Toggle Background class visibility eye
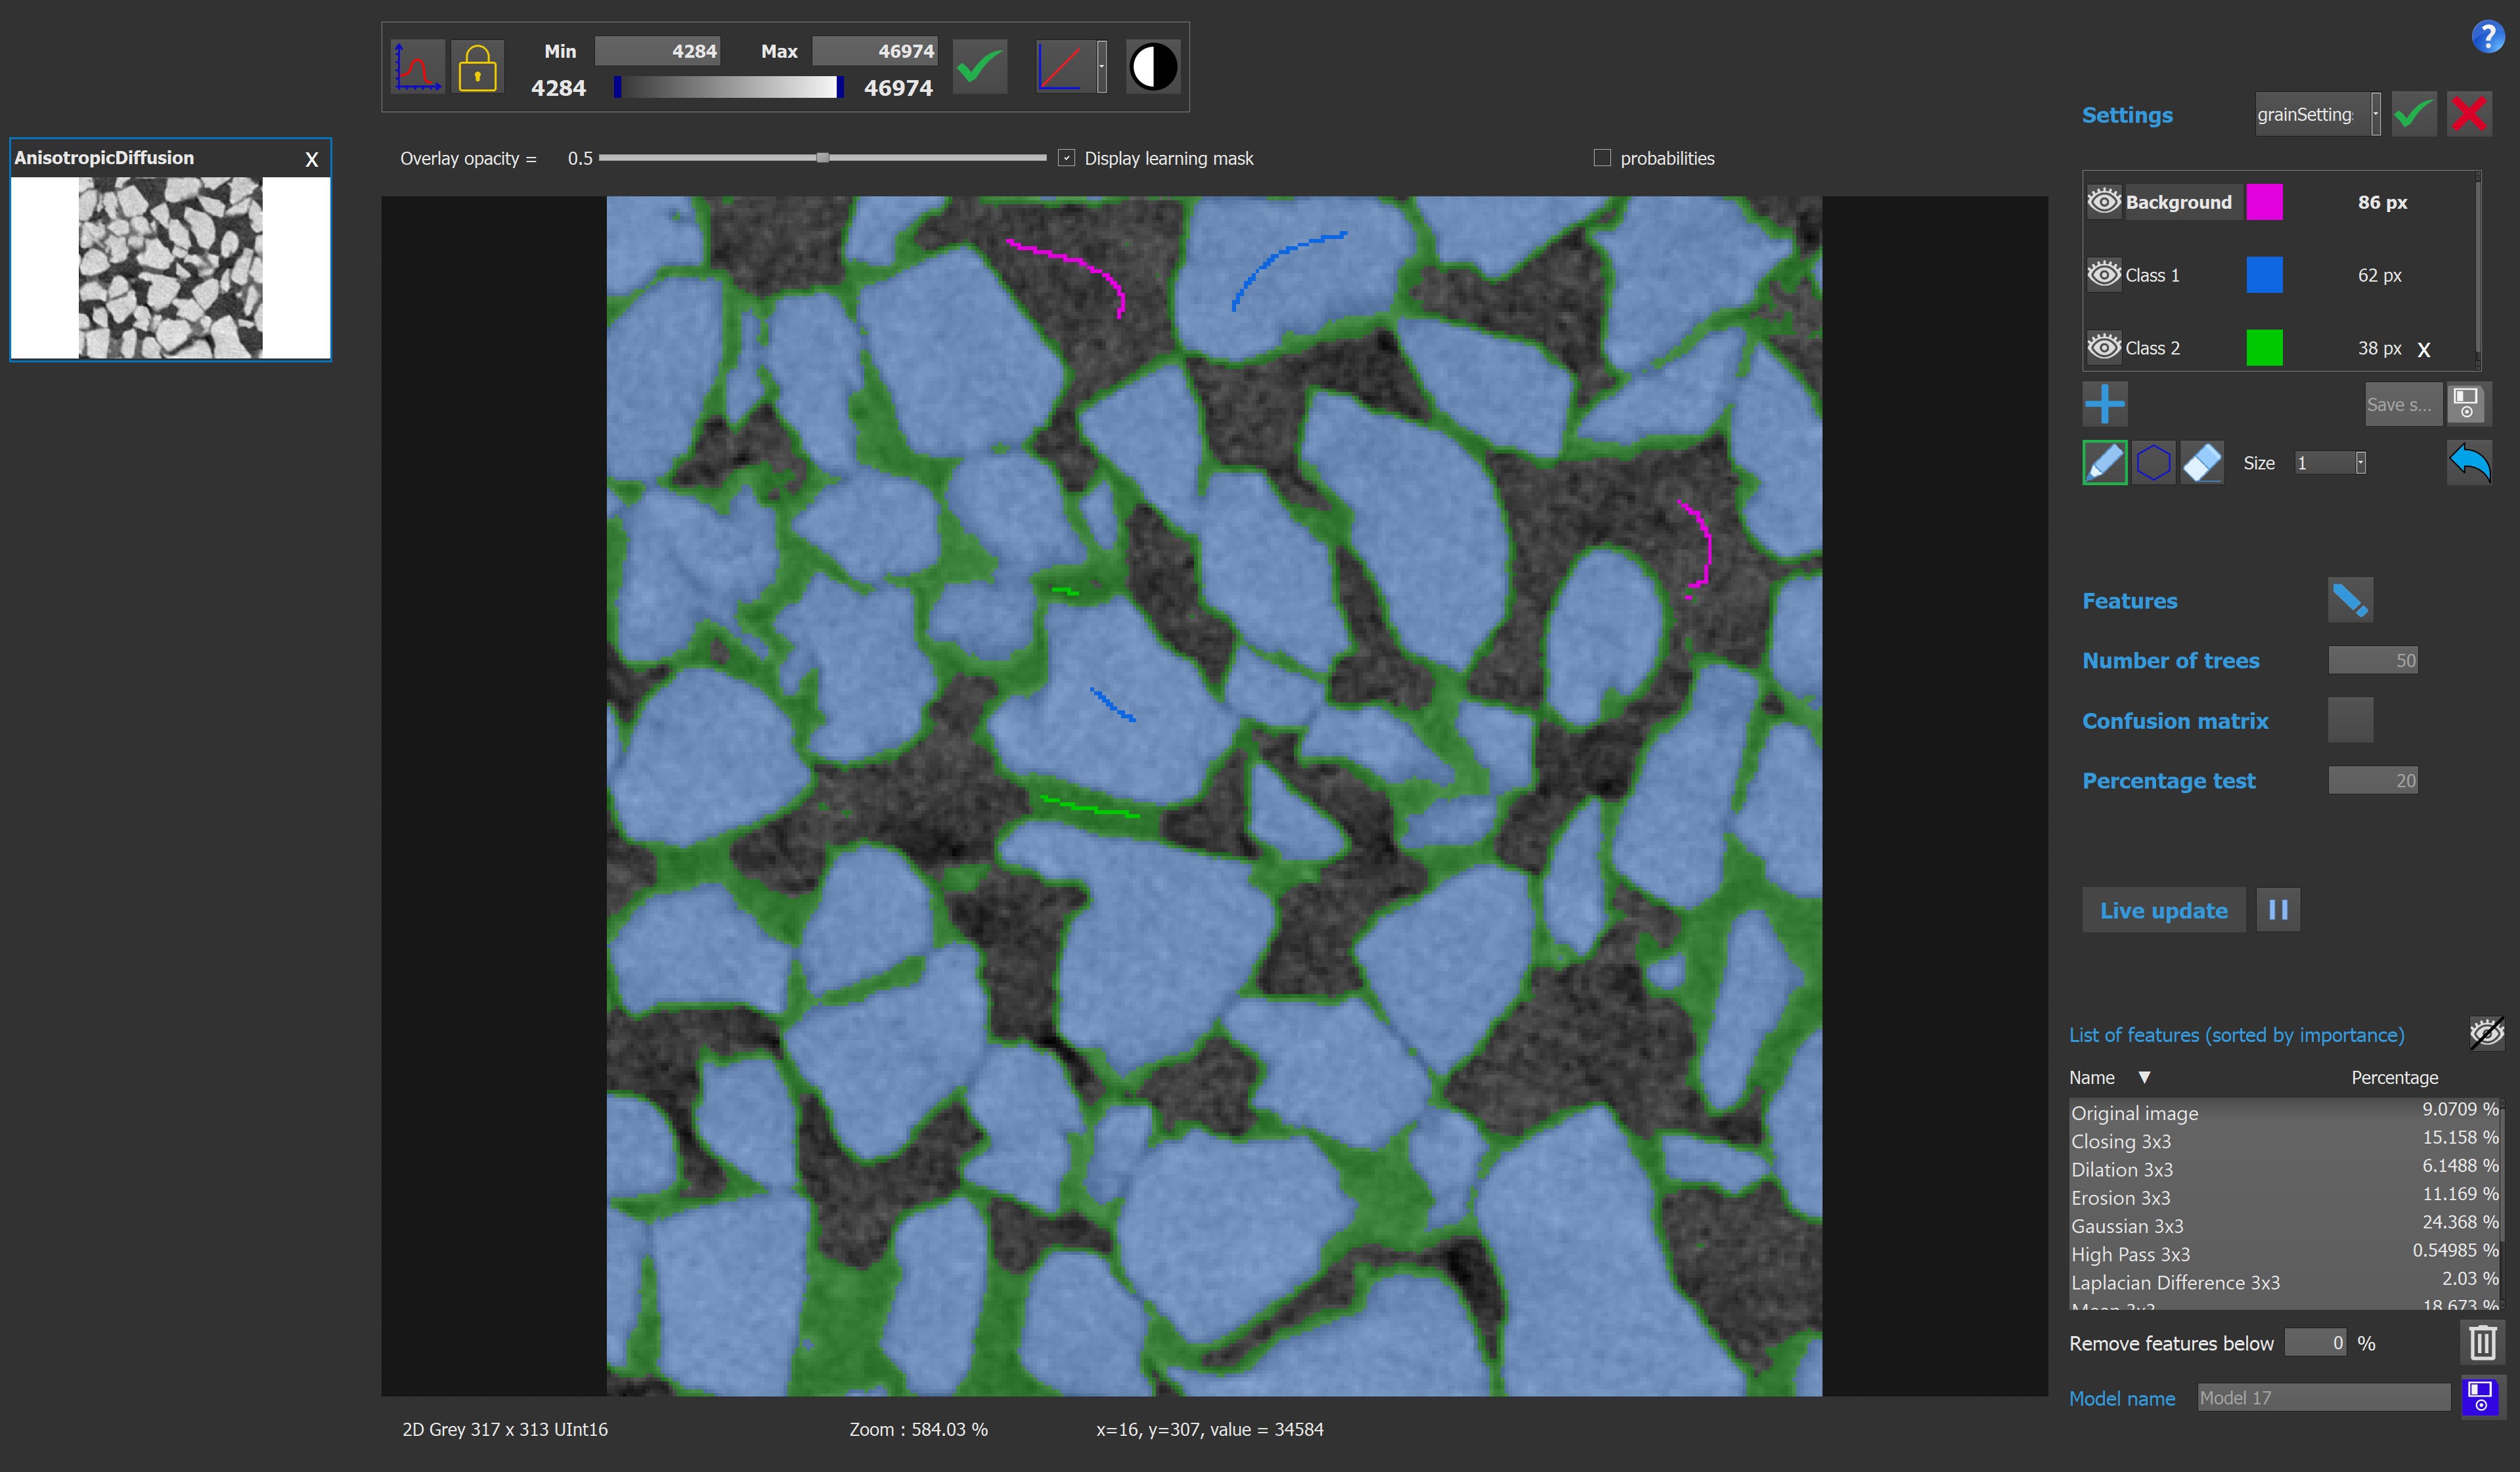This screenshot has height=1472, width=2520. point(2104,201)
